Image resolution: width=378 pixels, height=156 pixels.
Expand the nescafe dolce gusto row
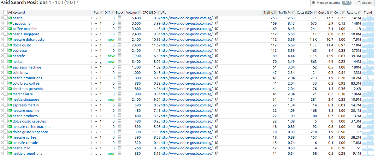[2, 39]
